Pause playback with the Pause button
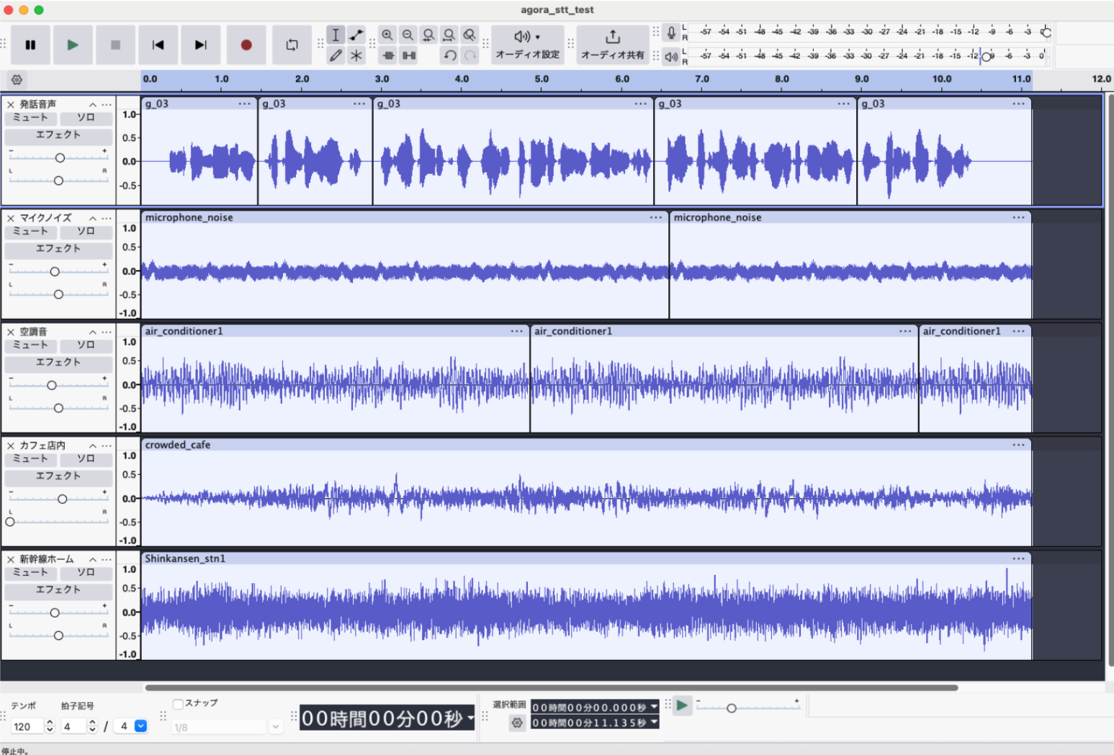 pyautogui.click(x=30, y=45)
